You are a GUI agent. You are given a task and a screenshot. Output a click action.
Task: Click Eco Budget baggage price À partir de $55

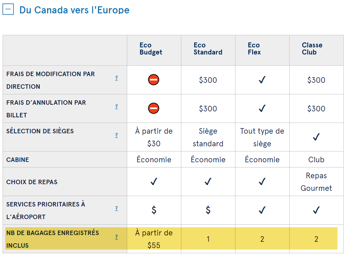pos(154,239)
